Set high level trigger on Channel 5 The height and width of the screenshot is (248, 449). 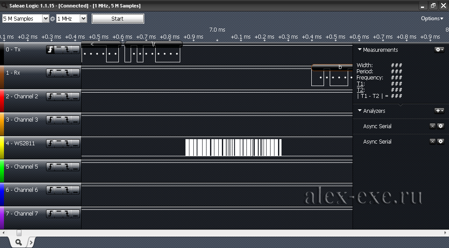pos(59,167)
